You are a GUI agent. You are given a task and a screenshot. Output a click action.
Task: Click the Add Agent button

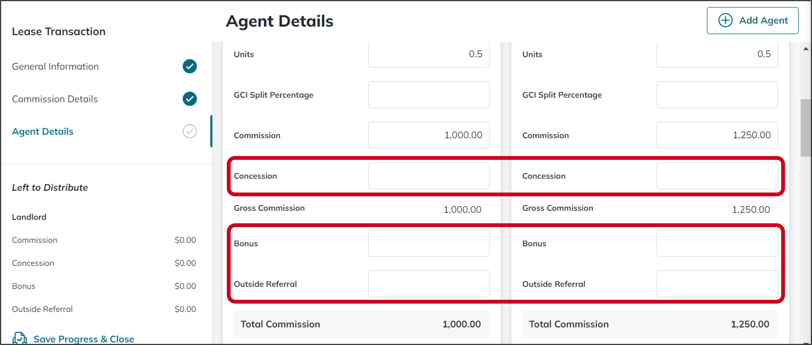coord(752,20)
